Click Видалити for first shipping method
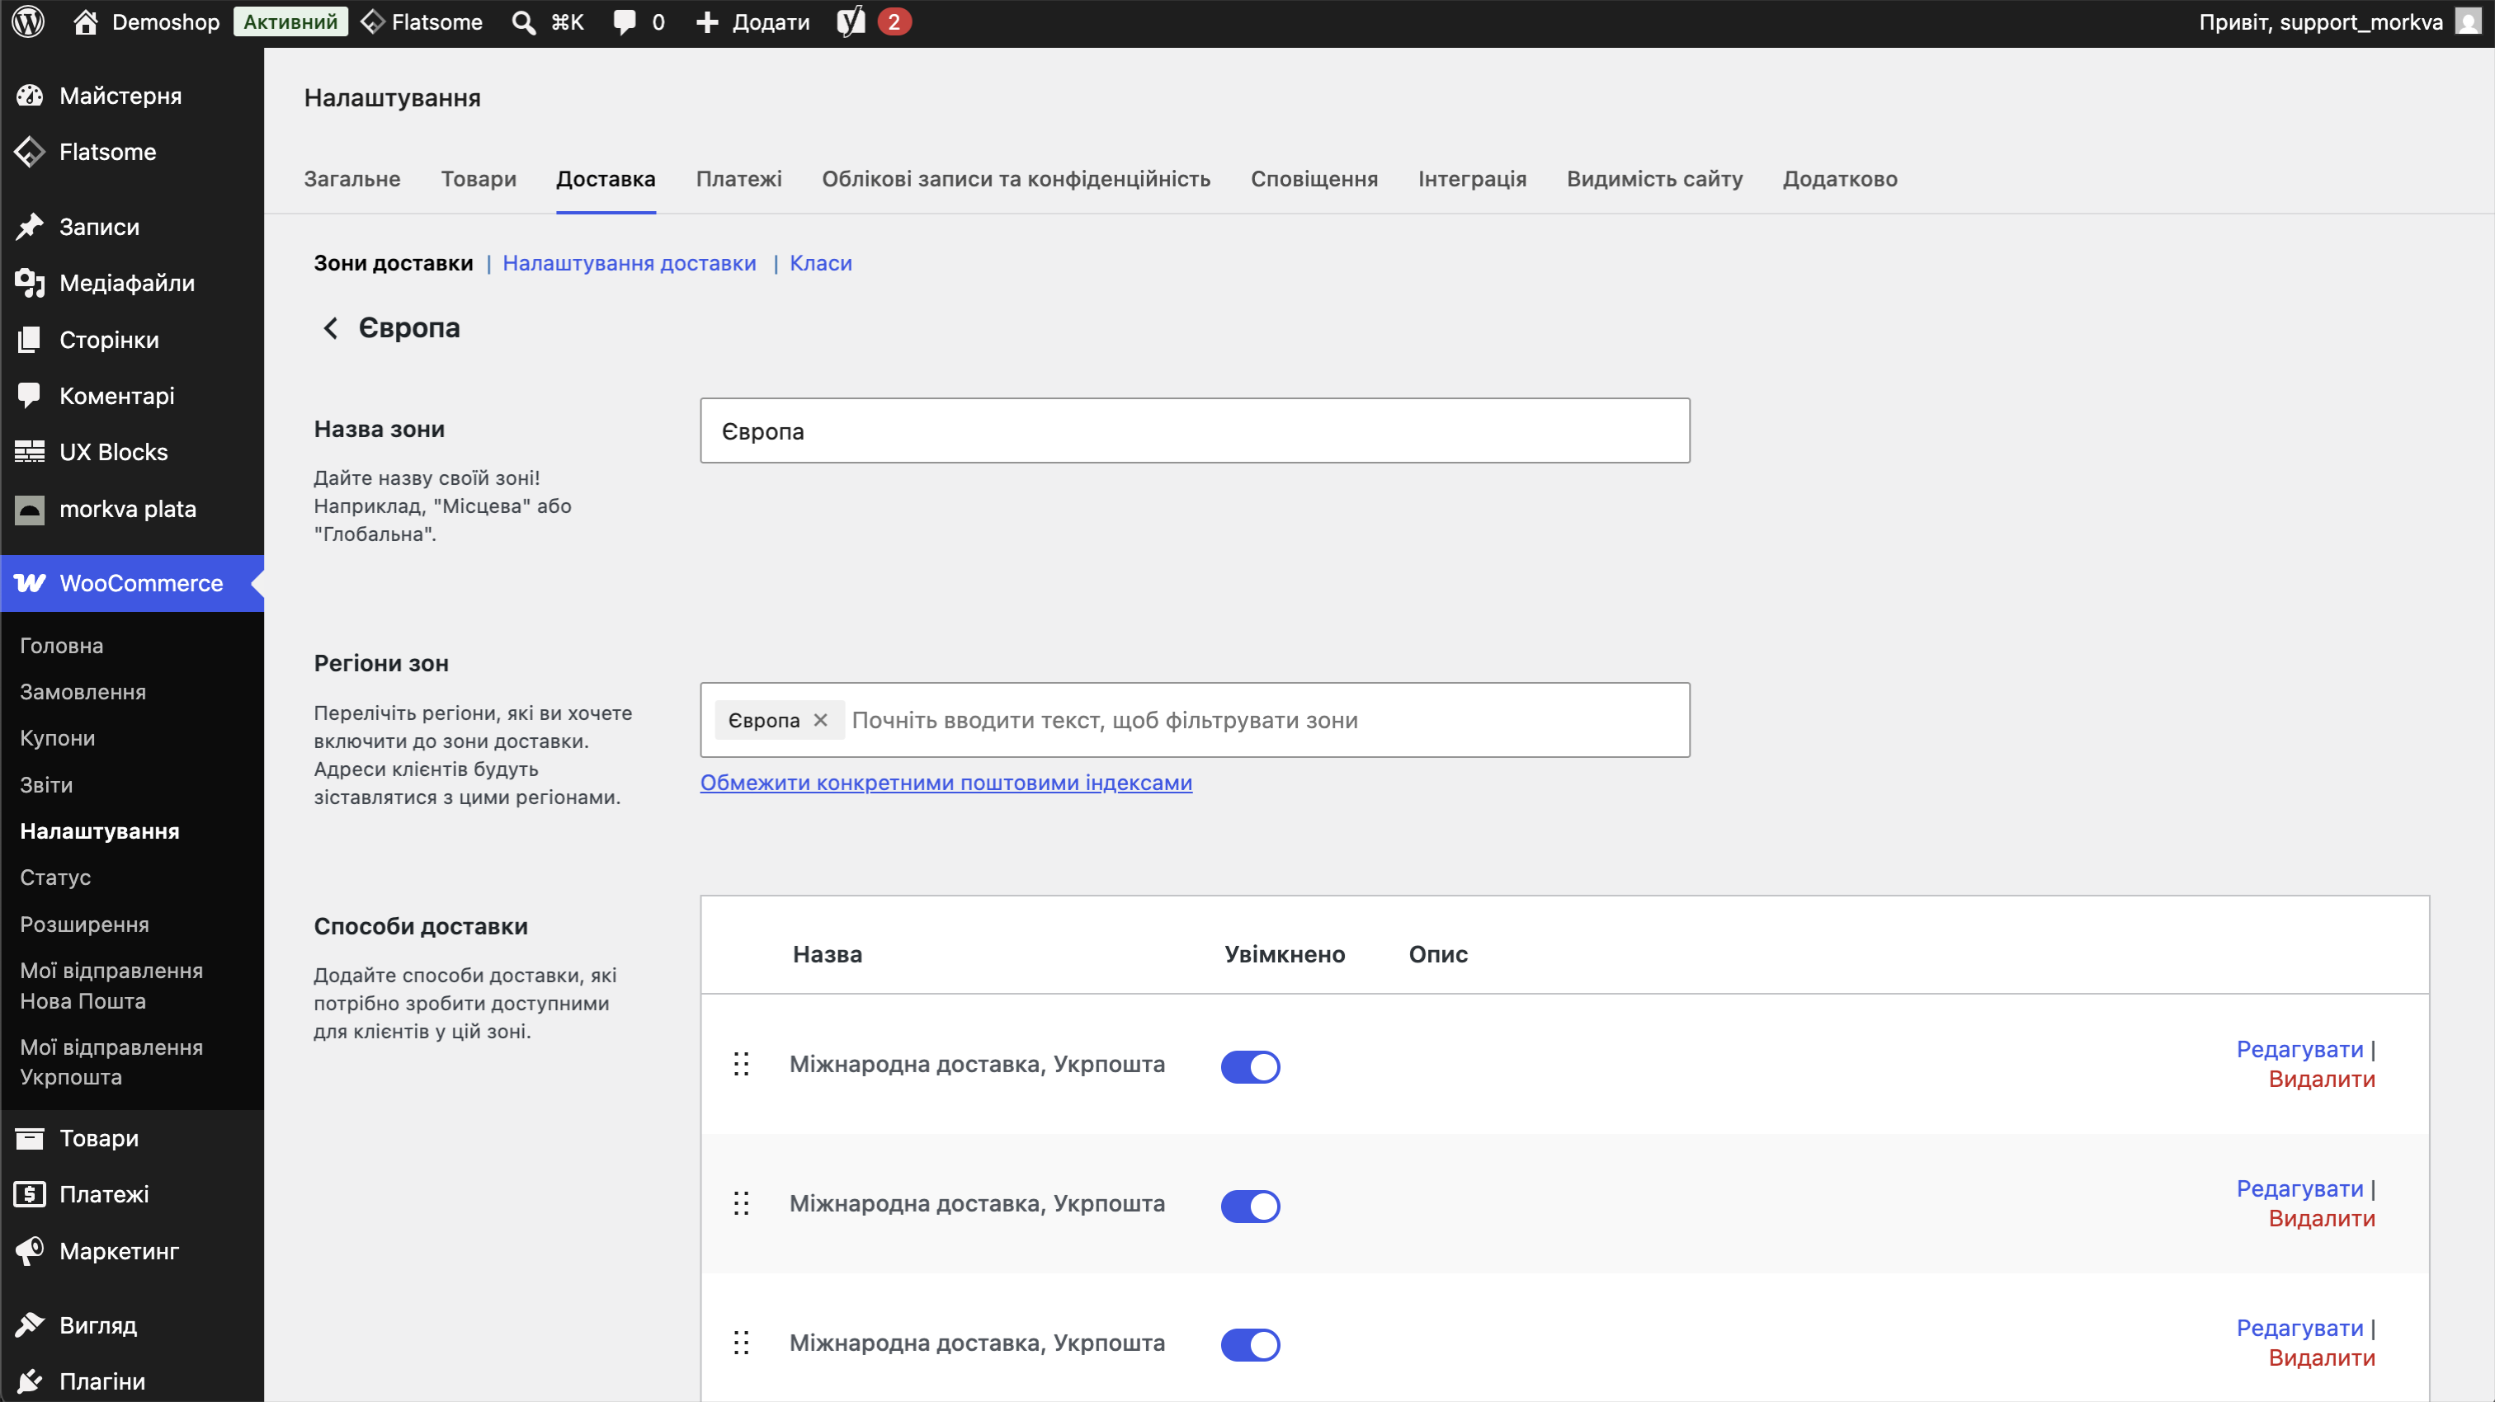2495x1402 pixels. coord(2322,1080)
